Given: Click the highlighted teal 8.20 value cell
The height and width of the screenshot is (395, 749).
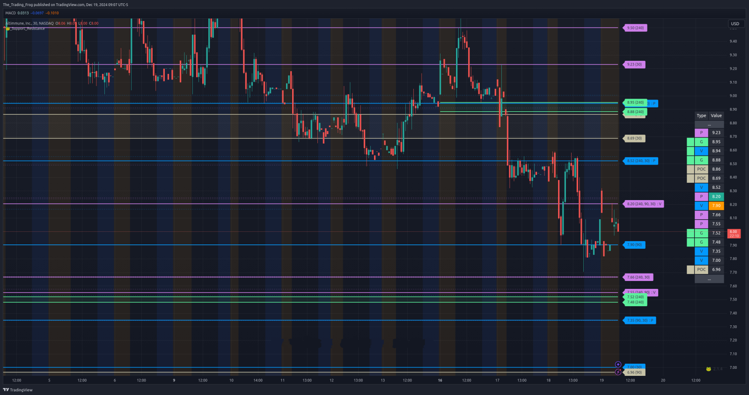Looking at the screenshot, I should 716,196.
